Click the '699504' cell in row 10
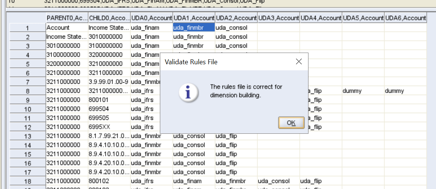436x189 pixels. [109, 109]
